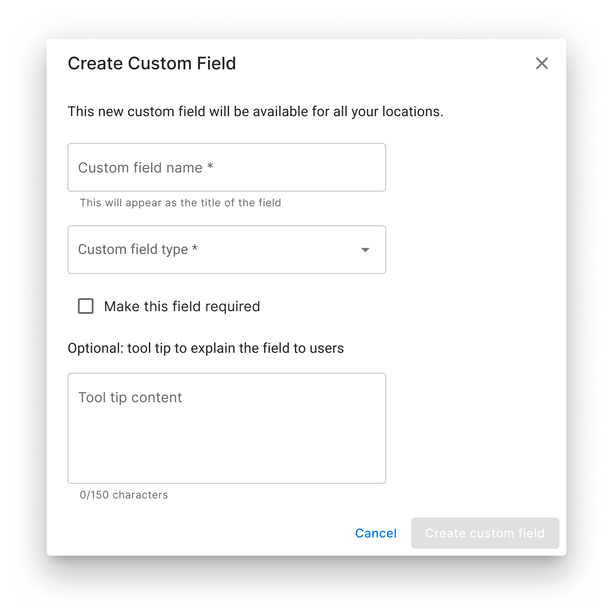
Task: Click the optional tool tip explanation label
Action: pyautogui.click(x=205, y=348)
